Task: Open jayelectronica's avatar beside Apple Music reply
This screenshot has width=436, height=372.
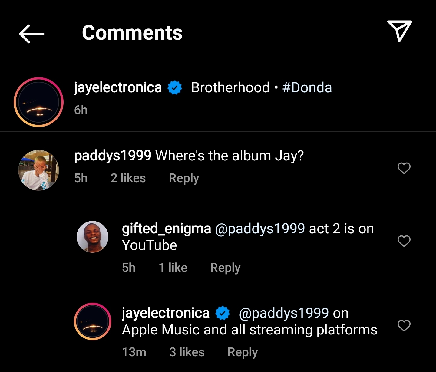Action: coord(93,321)
